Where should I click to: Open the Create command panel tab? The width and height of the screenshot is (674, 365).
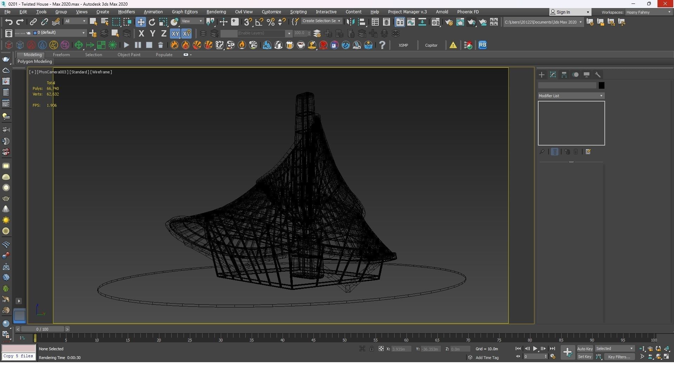coord(542,75)
